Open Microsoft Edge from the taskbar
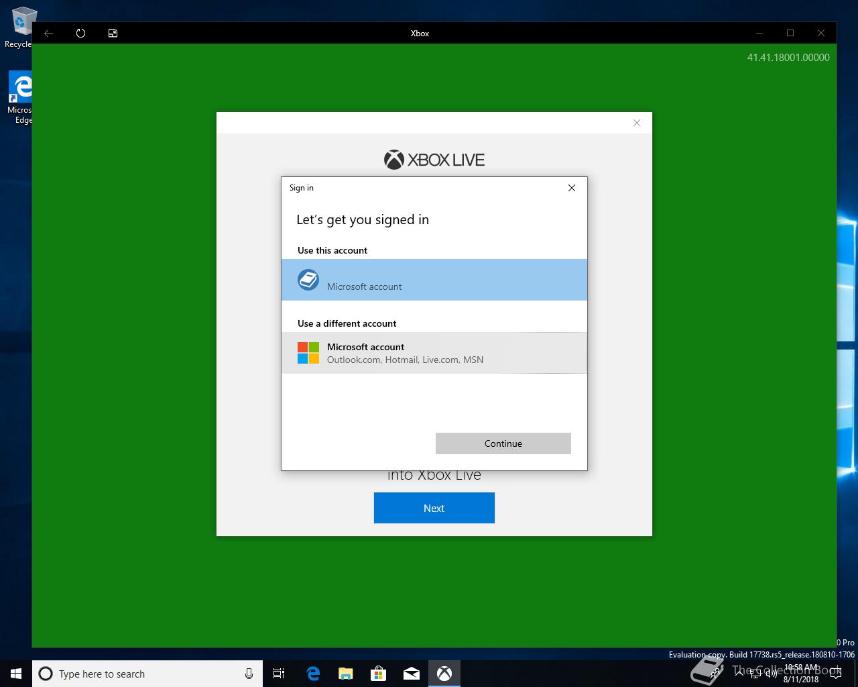Viewport: 858px width, 687px height. click(x=313, y=674)
